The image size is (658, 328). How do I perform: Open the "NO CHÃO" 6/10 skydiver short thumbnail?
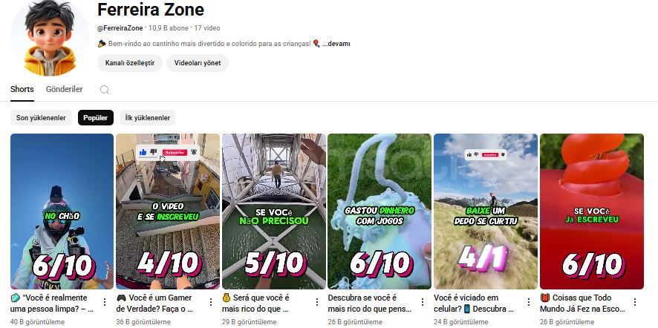62,211
